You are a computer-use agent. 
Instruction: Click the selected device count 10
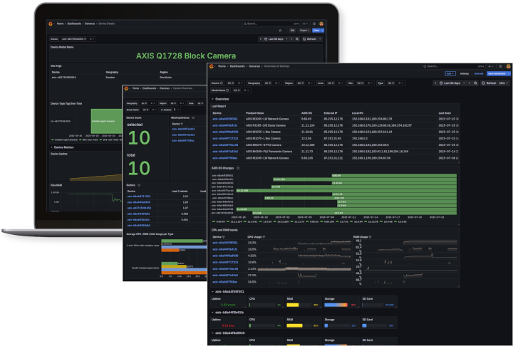(139, 137)
